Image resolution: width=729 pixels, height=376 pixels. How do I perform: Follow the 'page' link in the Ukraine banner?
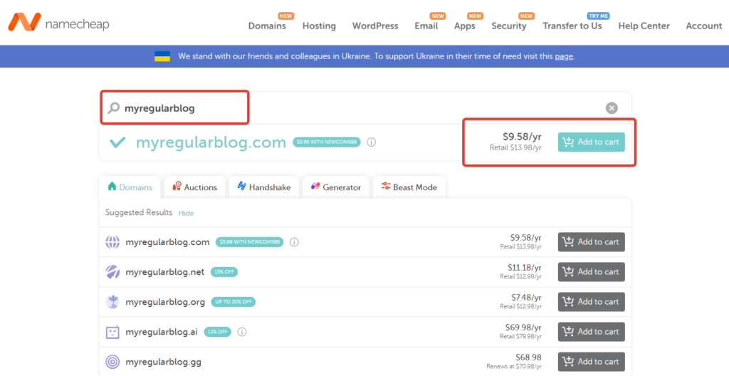click(x=564, y=56)
